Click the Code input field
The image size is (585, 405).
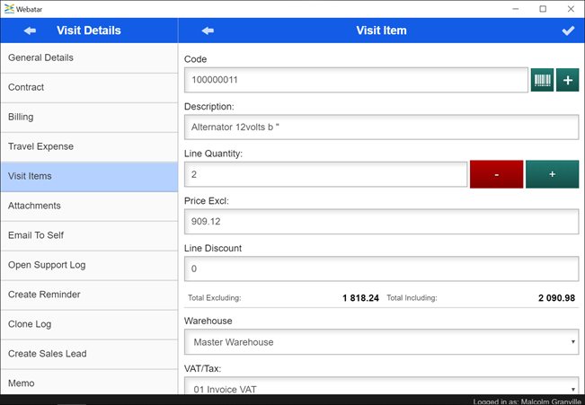coord(356,80)
